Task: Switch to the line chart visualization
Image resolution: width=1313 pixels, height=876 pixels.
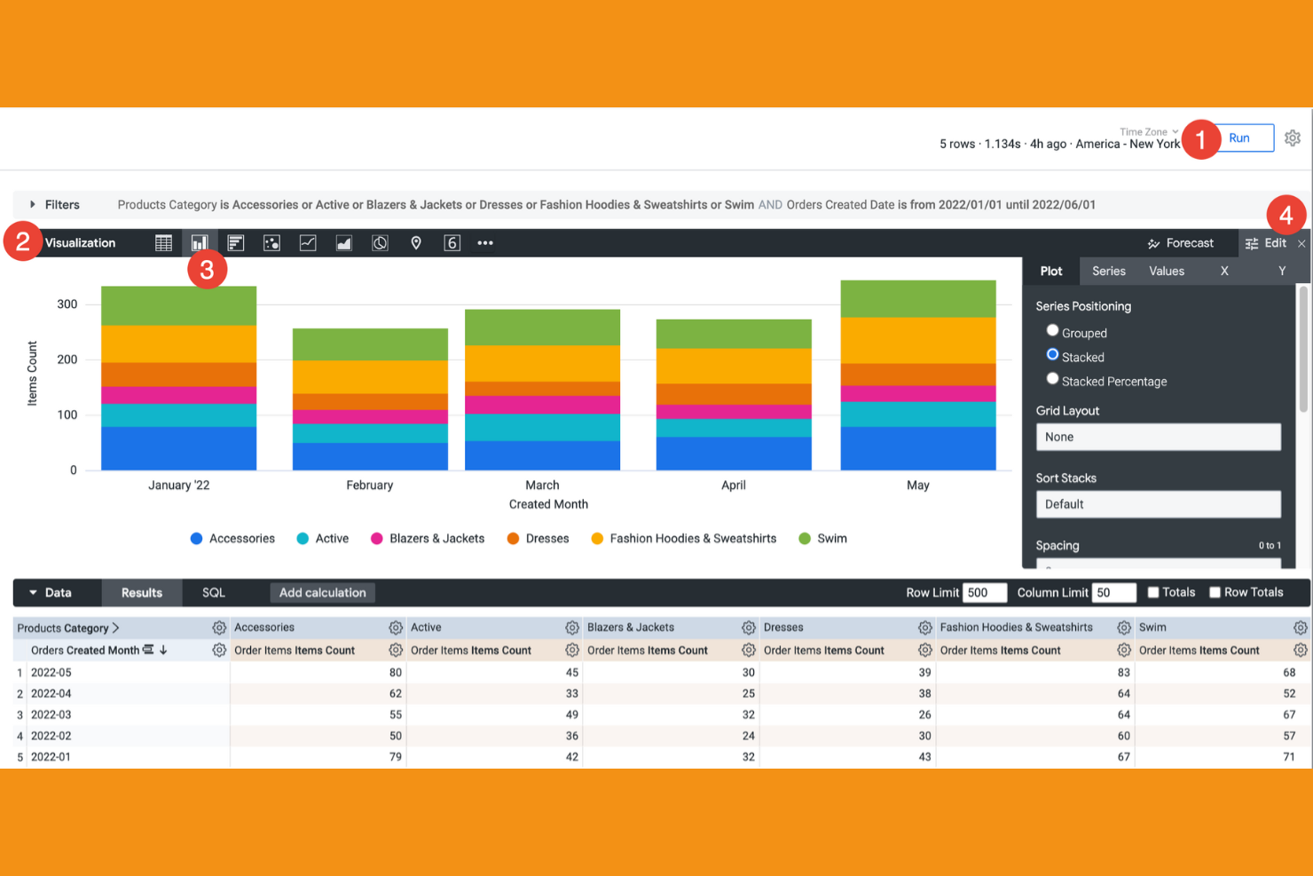Action: (x=308, y=242)
